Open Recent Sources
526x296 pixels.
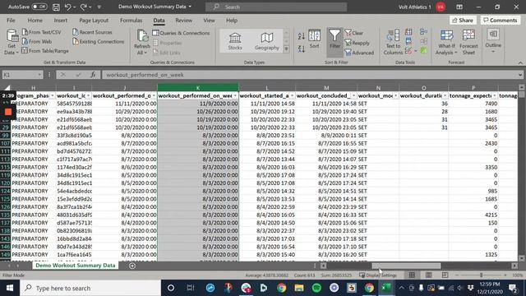(92, 32)
